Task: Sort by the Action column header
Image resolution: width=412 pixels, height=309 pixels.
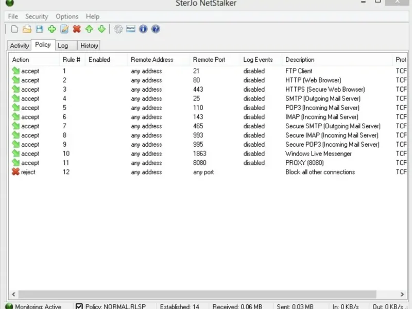Action: 34,60
